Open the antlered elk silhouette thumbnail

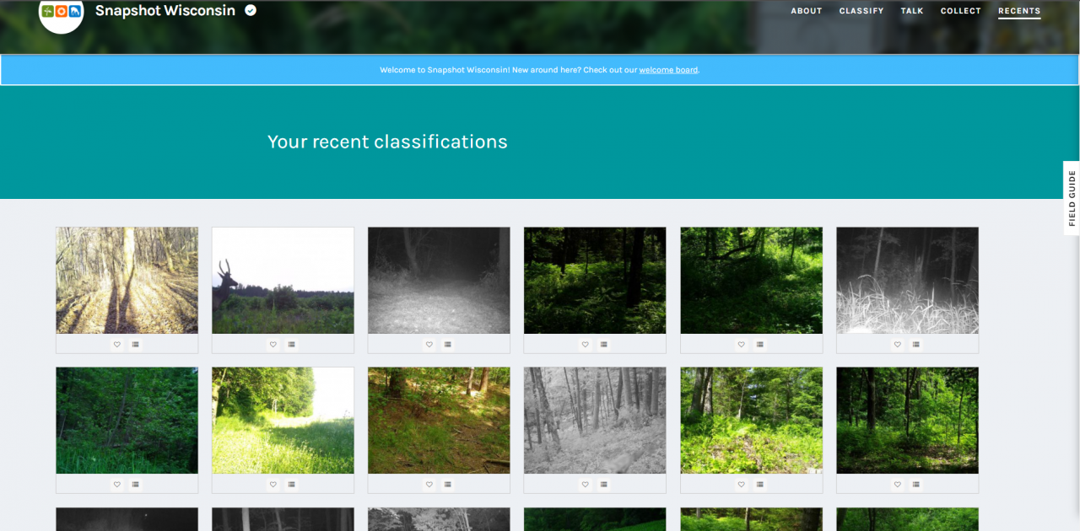(283, 280)
